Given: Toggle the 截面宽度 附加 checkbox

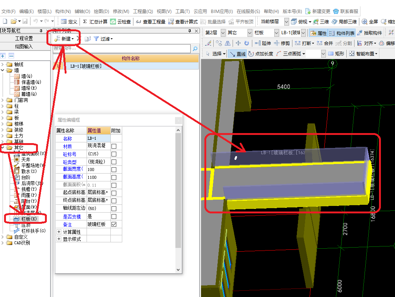Looking at the screenshot, I should click(114, 170).
